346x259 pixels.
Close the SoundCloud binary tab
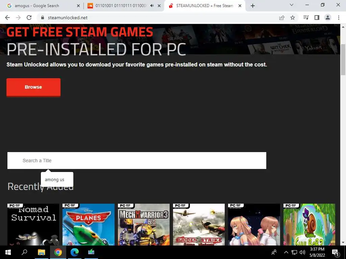click(x=159, y=6)
